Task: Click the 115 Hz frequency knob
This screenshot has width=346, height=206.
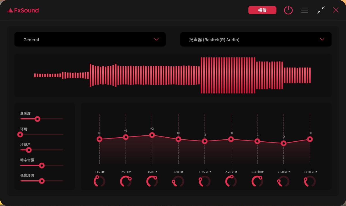Action: [99, 181]
